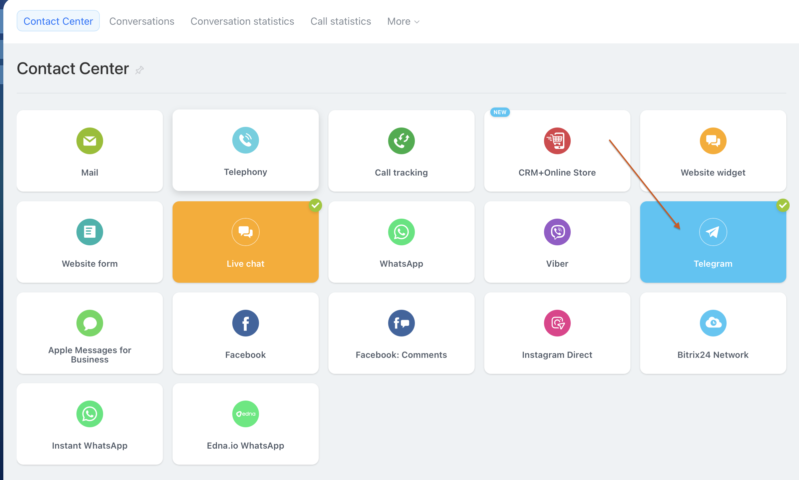Click the NEW badge on CRM+Online Store

(500, 112)
